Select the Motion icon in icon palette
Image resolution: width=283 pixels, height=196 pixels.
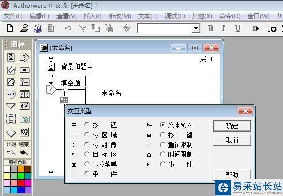pyautogui.click(x=11, y=70)
